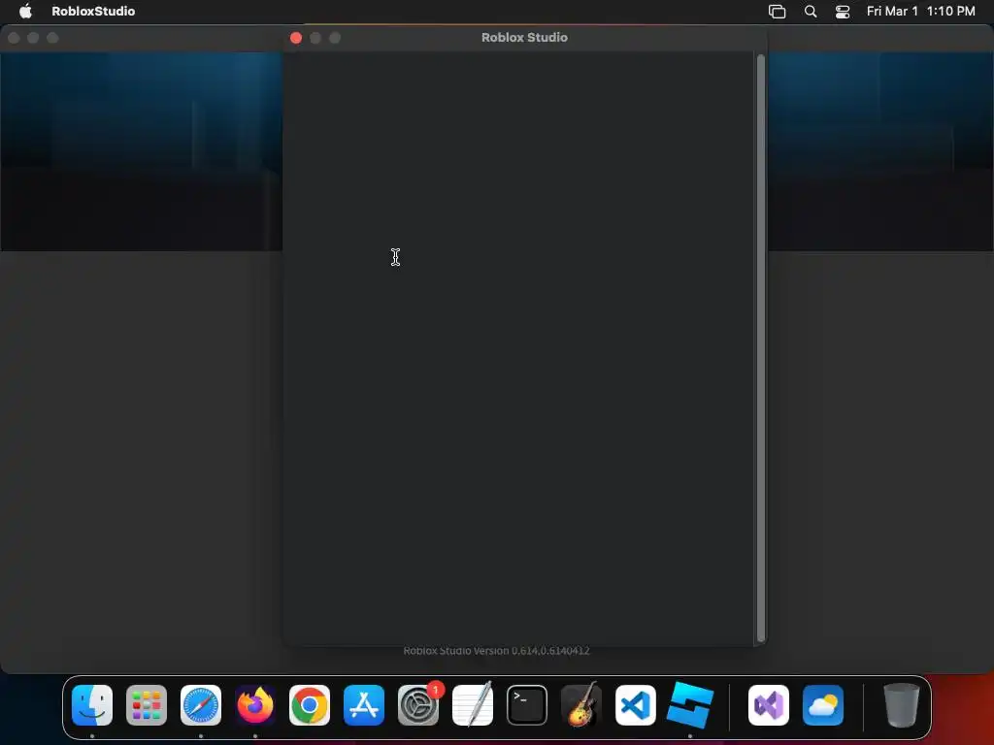This screenshot has height=745, width=994.
Task: Open the Weather app from the dock
Action: 823,705
